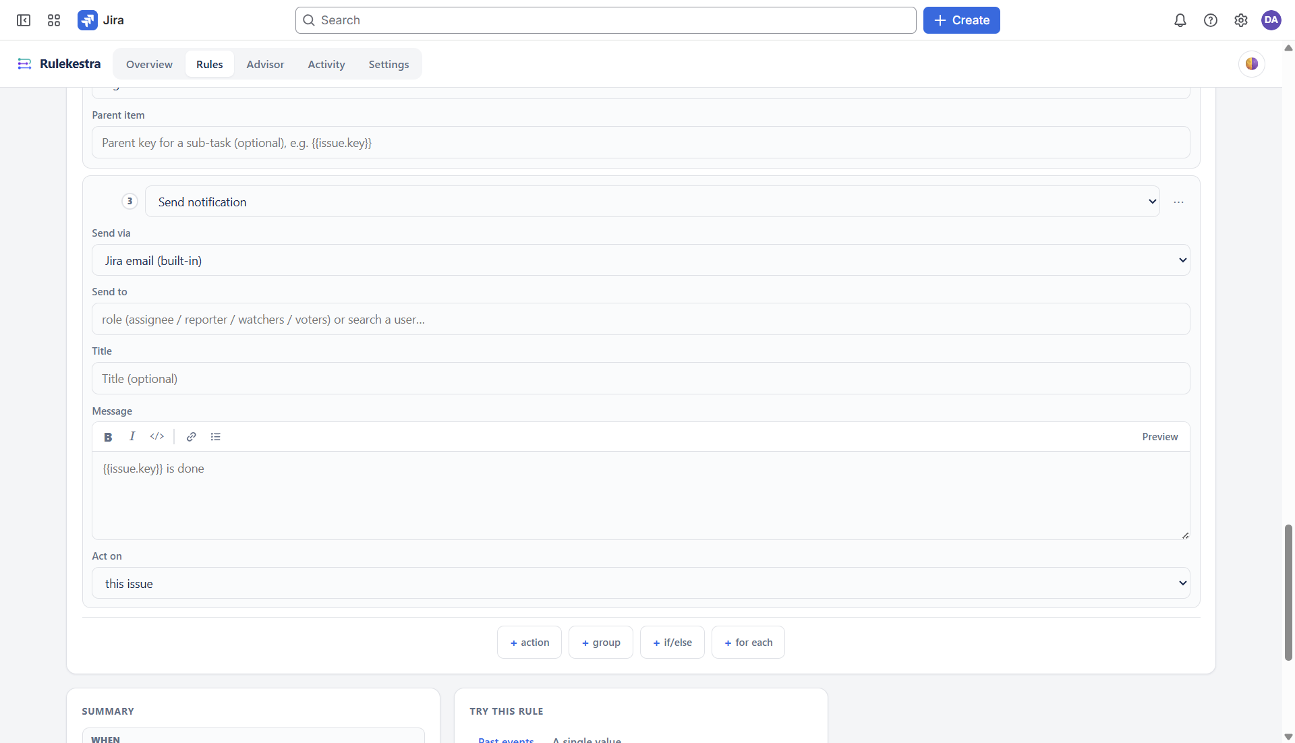Click the Rulekestra app icon
This screenshot has height=743, width=1295.
[25, 63]
